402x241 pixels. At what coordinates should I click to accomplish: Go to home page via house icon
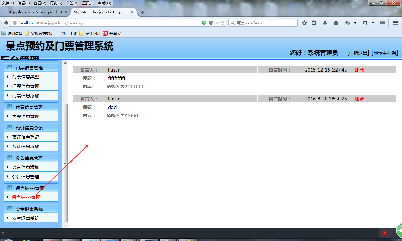coord(336,23)
